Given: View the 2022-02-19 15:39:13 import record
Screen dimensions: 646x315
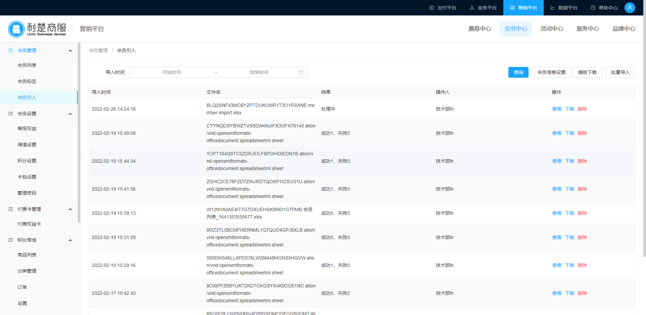Looking at the screenshot, I should click(557, 213).
